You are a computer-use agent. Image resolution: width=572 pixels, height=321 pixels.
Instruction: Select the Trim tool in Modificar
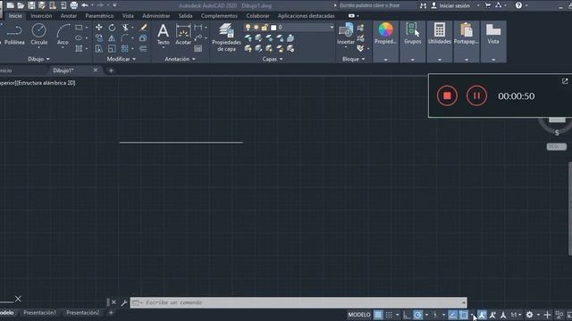click(x=125, y=28)
